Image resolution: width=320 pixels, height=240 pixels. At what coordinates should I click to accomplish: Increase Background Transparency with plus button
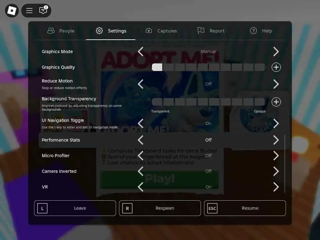[276, 102]
